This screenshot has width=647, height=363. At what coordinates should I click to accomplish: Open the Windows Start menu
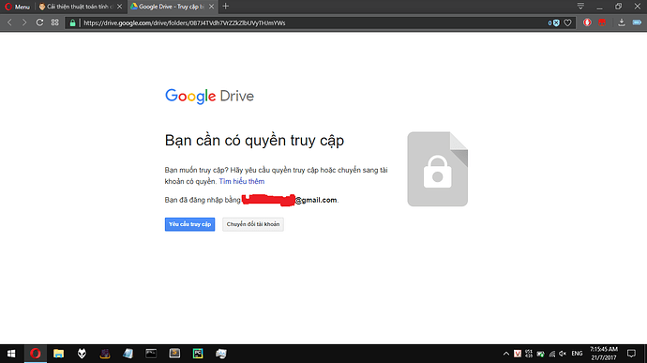[x=11, y=354]
